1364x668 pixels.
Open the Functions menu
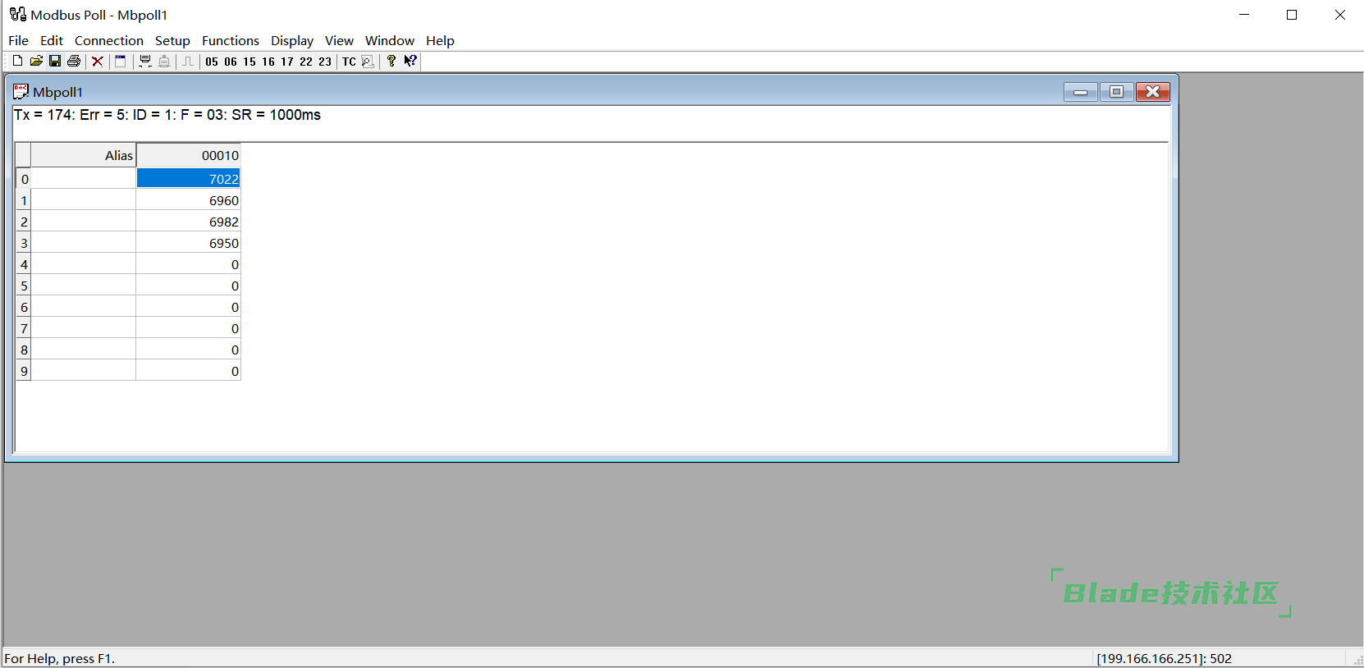[x=230, y=40]
